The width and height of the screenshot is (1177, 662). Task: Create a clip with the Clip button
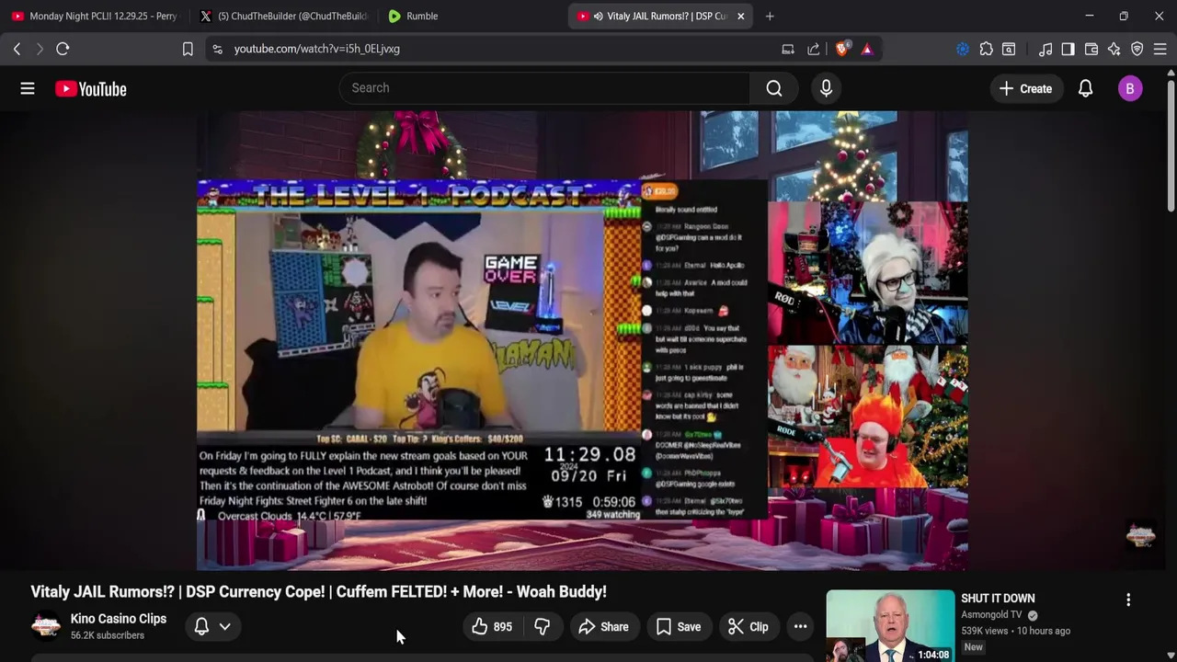(x=748, y=627)
